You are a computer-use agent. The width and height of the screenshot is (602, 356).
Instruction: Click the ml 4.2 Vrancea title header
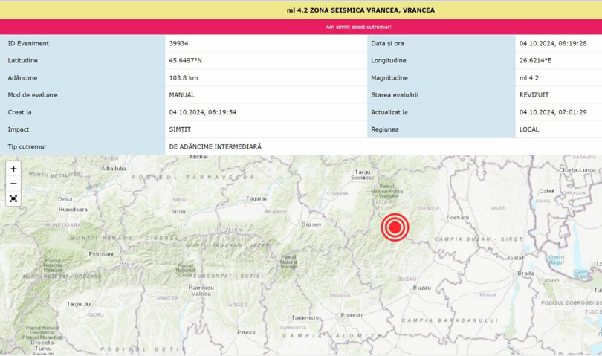(360, 10)
